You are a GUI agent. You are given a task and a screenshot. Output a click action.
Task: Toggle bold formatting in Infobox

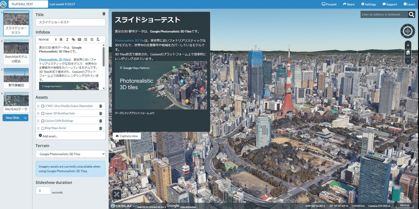coord(61,40)
